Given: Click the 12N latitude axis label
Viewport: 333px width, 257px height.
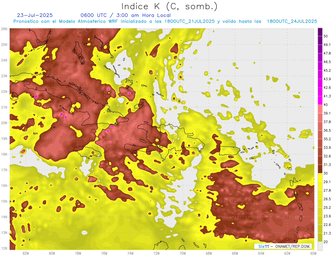Looking at the screenshot, I should [x=4, y=248].
